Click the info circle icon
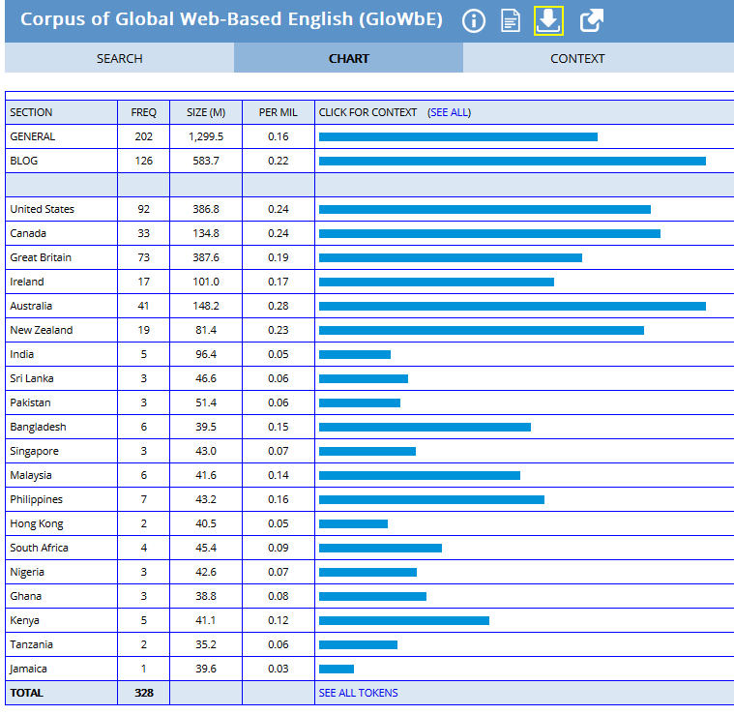This screenshot has height=715, width=734. [x=473, y=20]
